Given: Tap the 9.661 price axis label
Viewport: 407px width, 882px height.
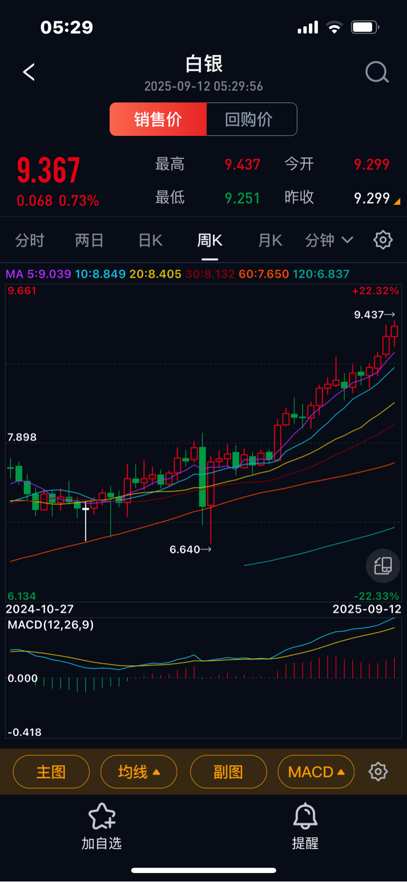Looking at the screenshot, I should point(22,291).
